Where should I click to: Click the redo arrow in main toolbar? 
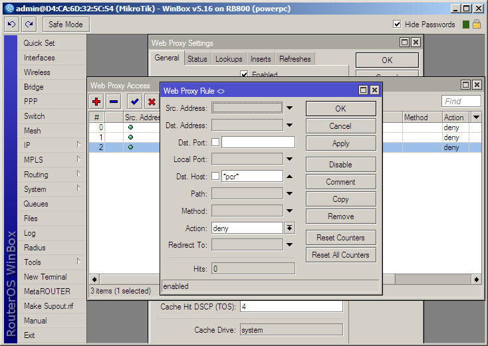(29, 25)
